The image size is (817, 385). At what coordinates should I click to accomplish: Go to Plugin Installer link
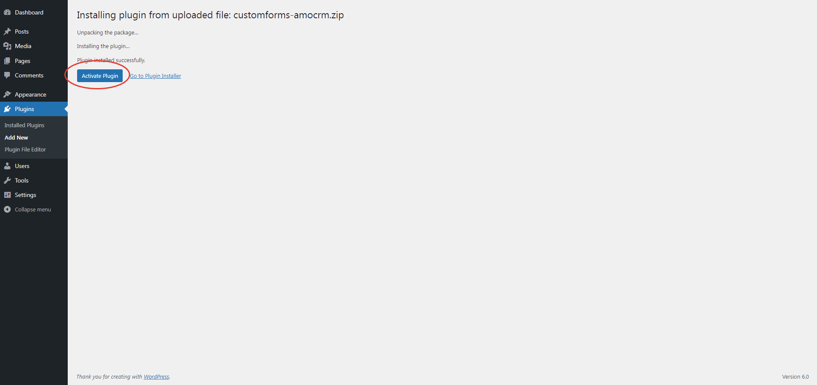155,76
